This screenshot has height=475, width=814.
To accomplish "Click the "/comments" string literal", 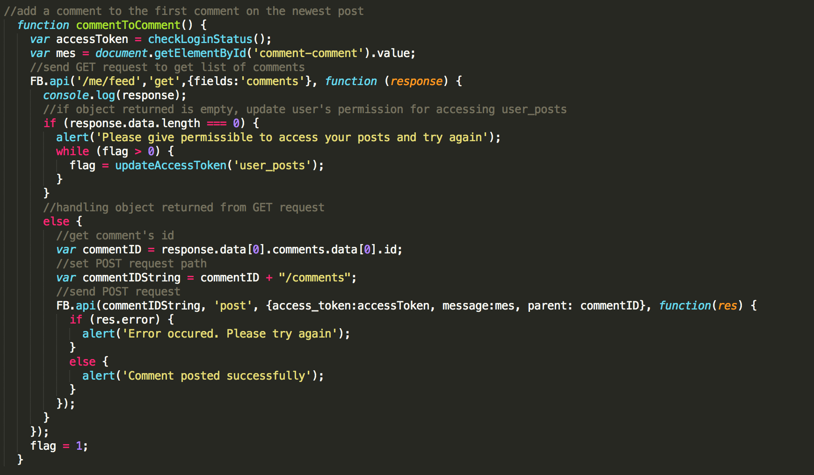I will (x=314, y=278).
